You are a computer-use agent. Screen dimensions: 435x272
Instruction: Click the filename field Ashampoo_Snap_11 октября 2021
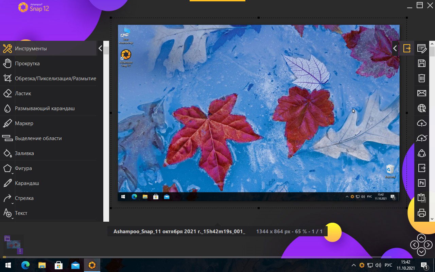179,232
